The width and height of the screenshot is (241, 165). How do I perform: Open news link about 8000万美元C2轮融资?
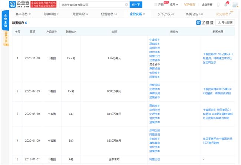click(x=217, y=91)
